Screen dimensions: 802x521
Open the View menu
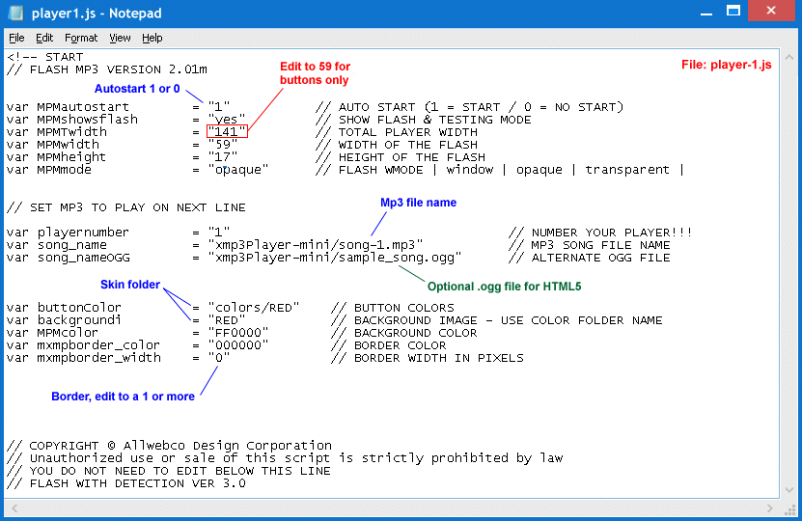pos(120,38)
